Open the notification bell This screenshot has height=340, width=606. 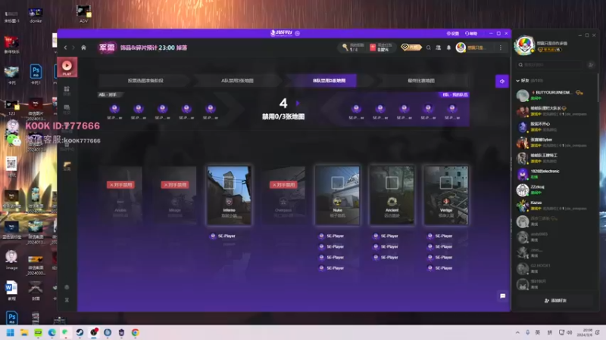coord(448,48)
